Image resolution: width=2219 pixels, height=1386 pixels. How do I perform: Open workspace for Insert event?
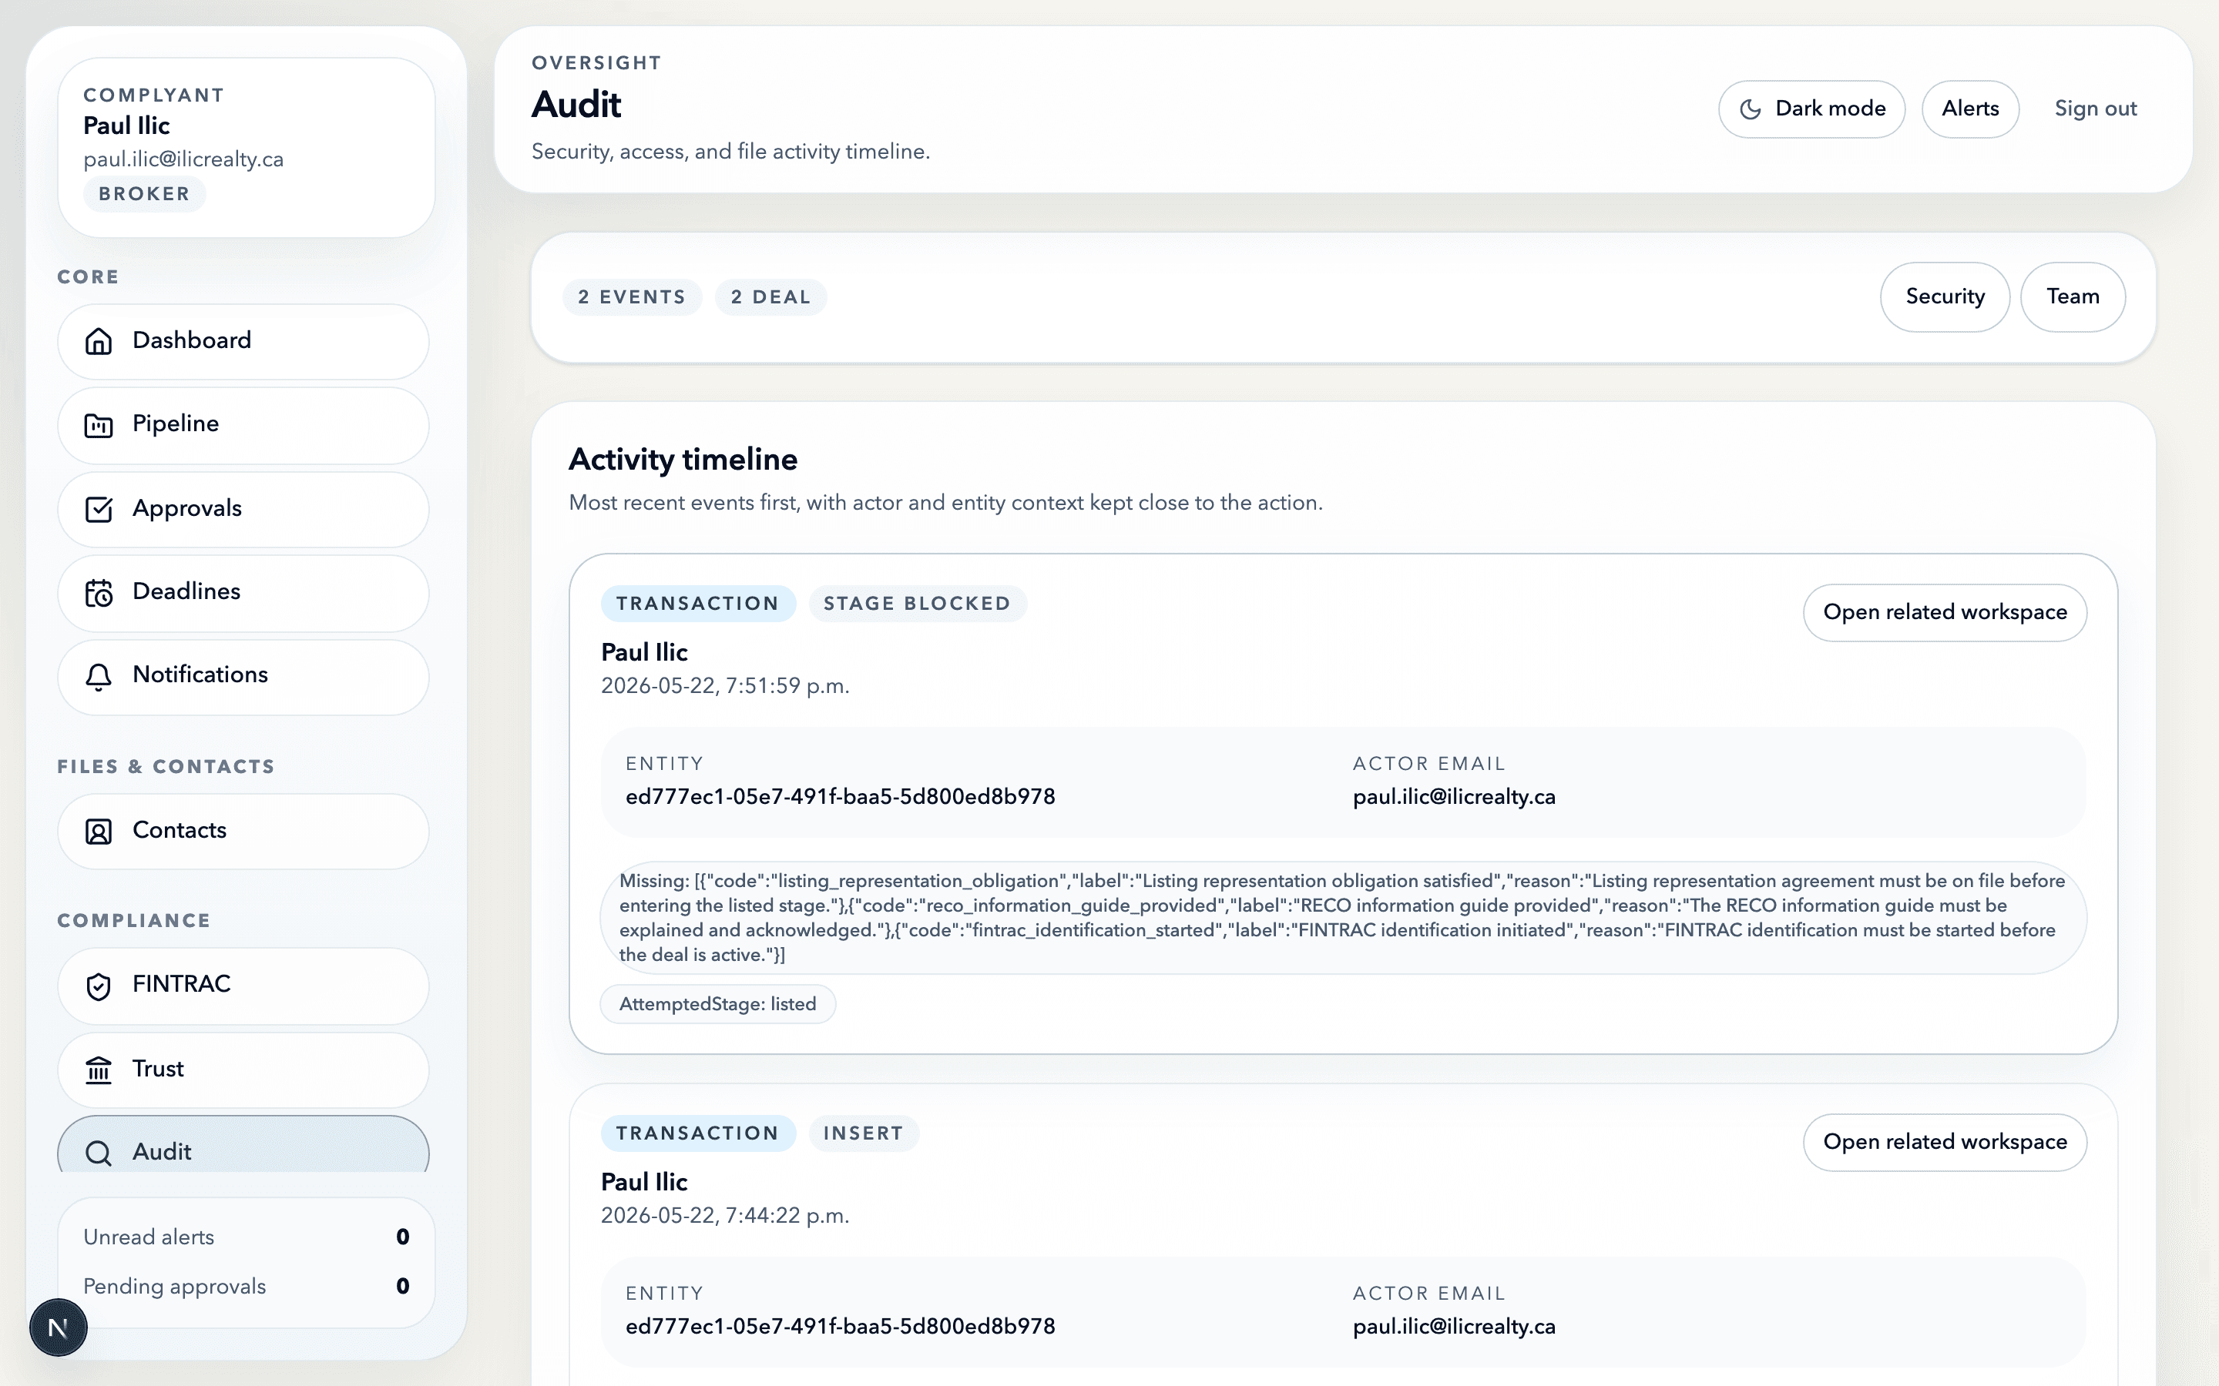pyautogui.click(x=1944, y=1142)
